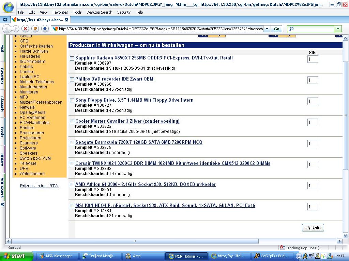
Task: Open the Waterkoelers category link
Action: 32,174
